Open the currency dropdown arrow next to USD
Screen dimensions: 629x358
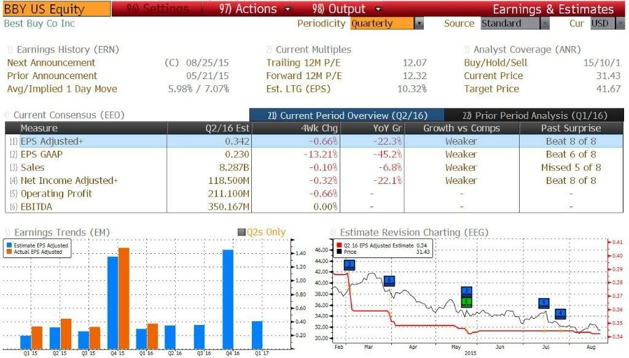point(620,24)
